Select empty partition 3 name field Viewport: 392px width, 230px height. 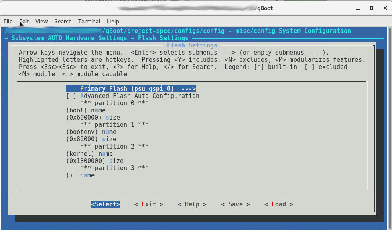coord(81,175)
